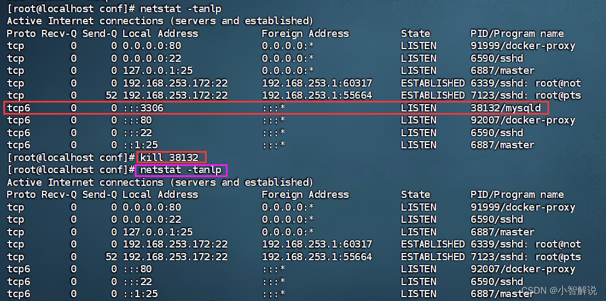This screenshot has width=606, height=301.
Task: Click 'PID/Program name' header after the kill command
Action: click(x=517, y=195)
